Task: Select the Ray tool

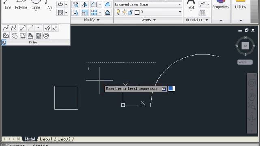Action: pos(30,28)
